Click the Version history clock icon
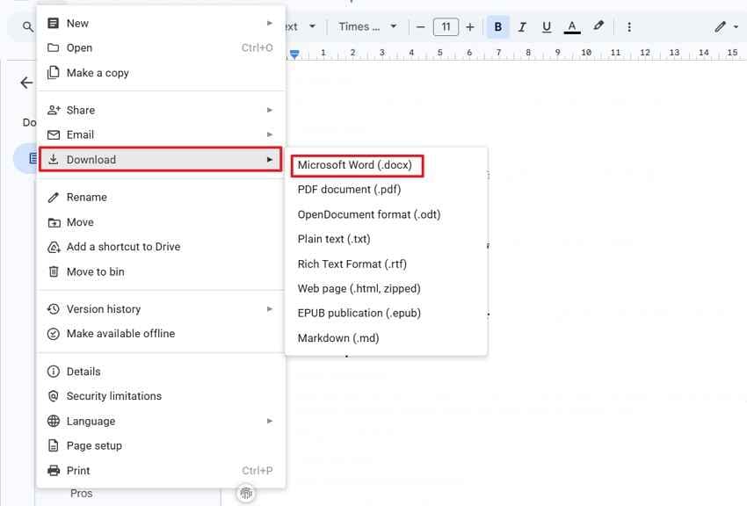 [x=54, y=309]
